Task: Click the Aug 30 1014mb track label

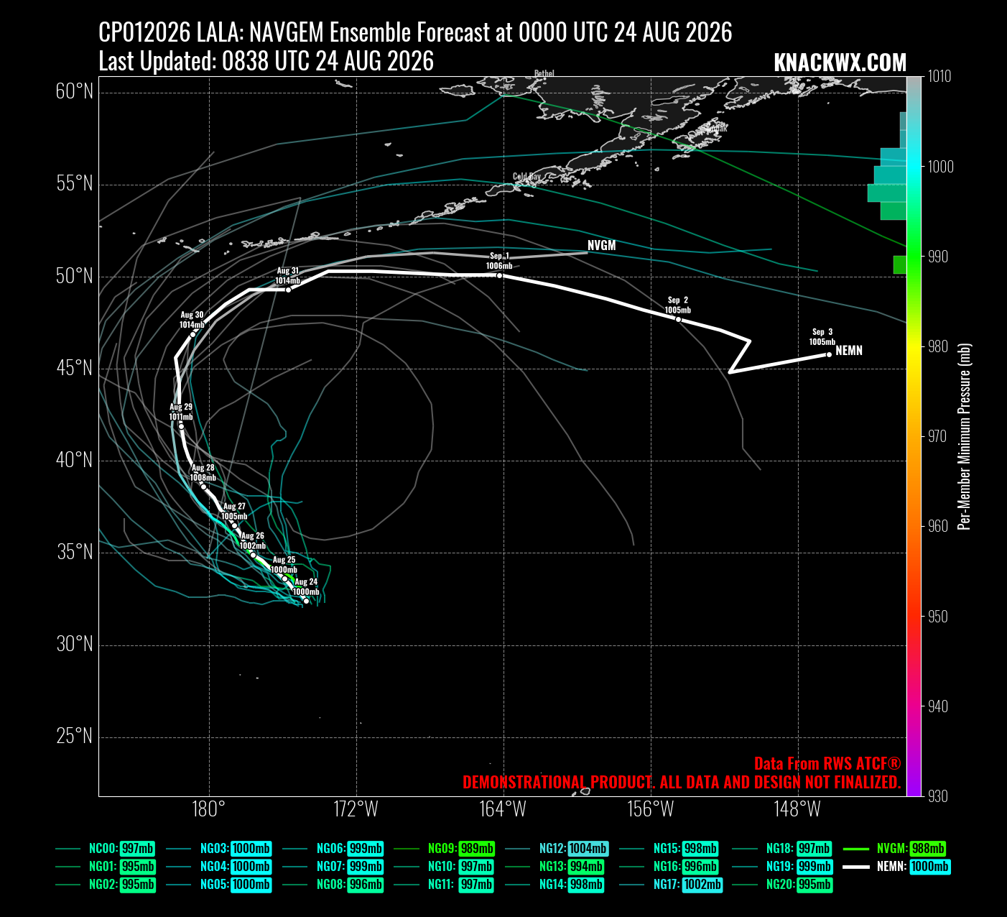Action: tap(192, 320)
